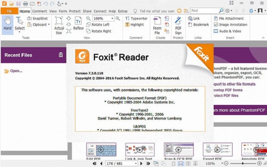Collapse the ribbon with the chevron
The height and width of the screenshot is (167, 267).
(263, 38)
